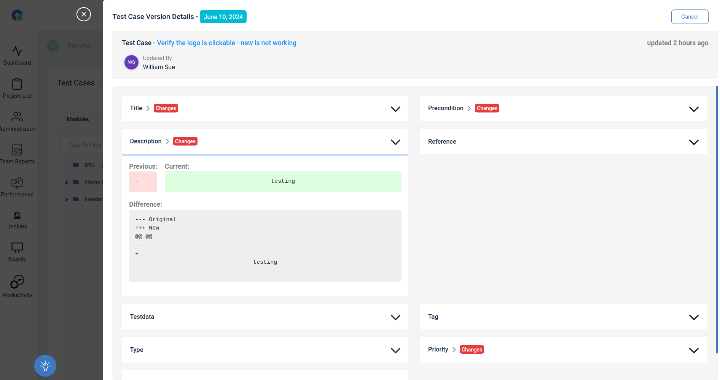The image size is (720, 380).
Task: Click the Changes badge beside Description
Action: [x=185, y=141]
